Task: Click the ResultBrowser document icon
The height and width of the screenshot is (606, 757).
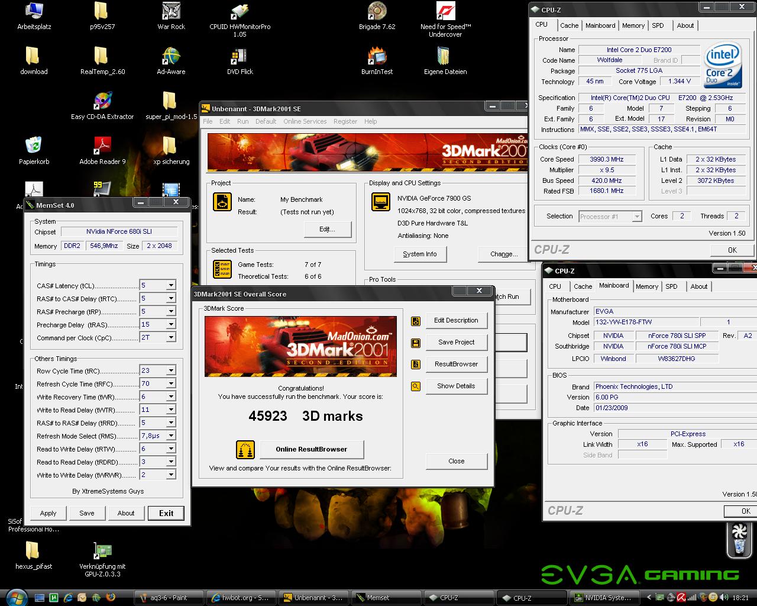Action: click(416, 365)
